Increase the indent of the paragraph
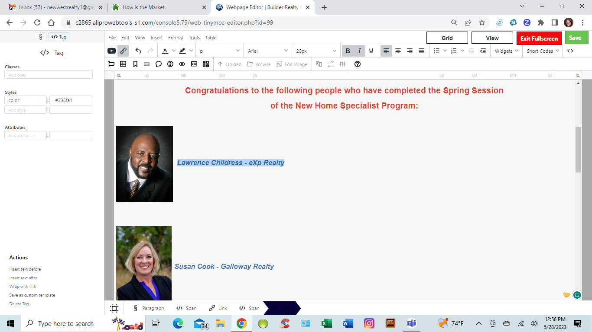This screenshot has height=332, width=592. click(483, 51)
